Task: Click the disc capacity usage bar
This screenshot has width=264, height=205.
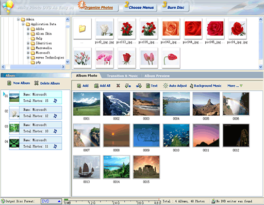Action: click(x=112, y=201)
